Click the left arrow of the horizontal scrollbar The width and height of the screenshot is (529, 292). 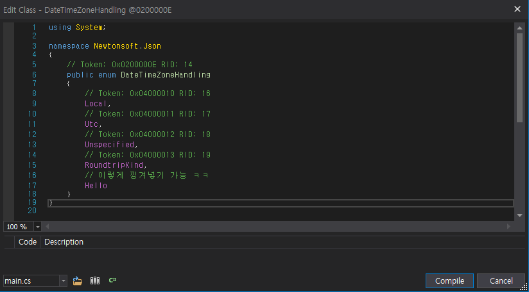[x=48, y=227]
